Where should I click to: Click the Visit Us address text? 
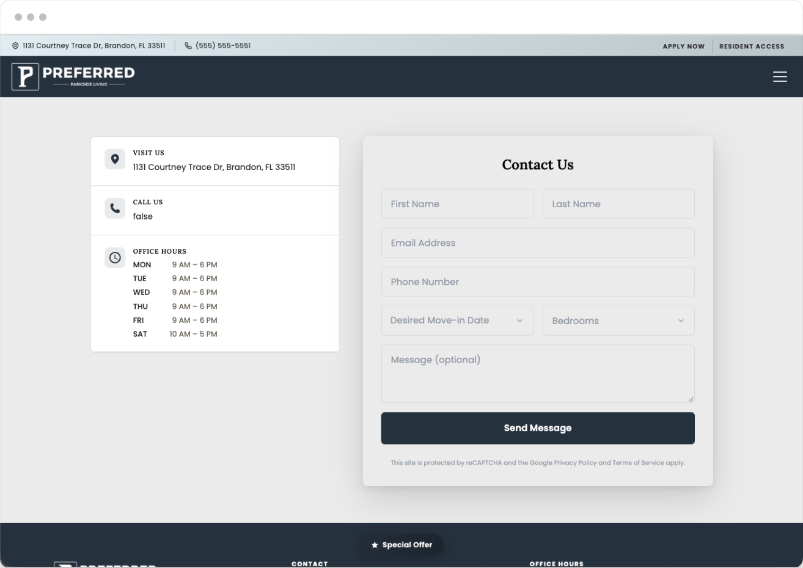(x=214, y=167)
